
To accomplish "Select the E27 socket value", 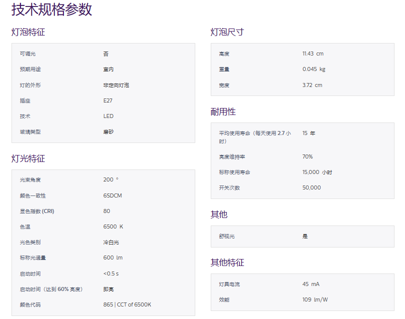I will [x=108, y=100].
